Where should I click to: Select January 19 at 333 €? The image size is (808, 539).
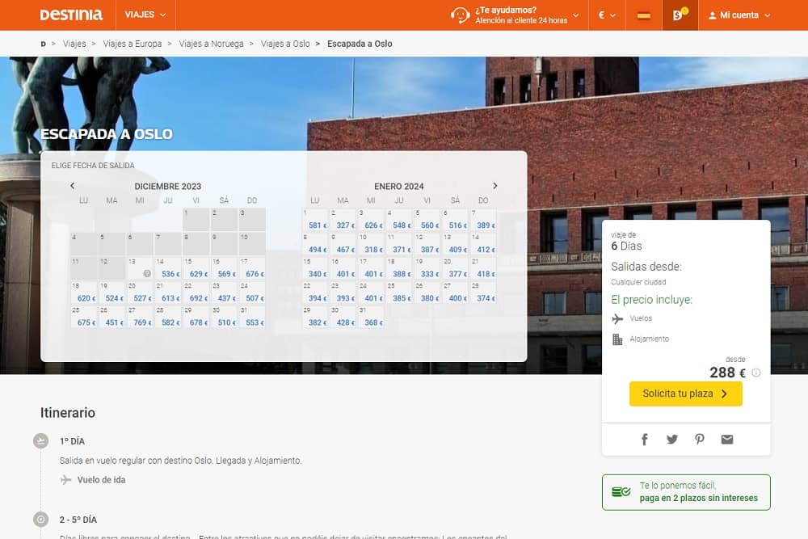coord(427,268)
